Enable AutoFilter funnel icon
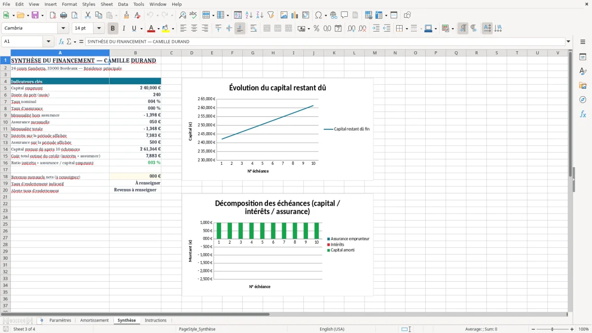 point(270,15)
